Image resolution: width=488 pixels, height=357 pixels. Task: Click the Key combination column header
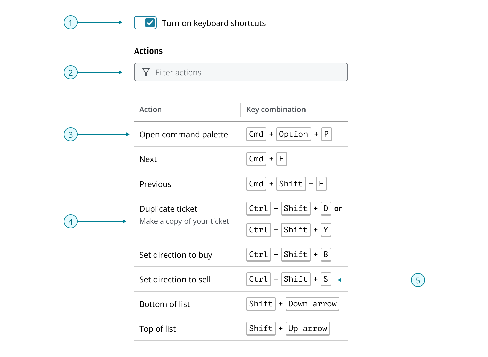pyautogui.click(x=276, y=109)
